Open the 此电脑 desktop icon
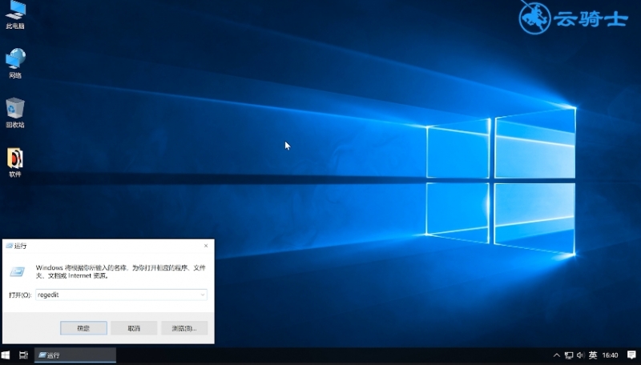641x365 pixels. tap(15, 14)
